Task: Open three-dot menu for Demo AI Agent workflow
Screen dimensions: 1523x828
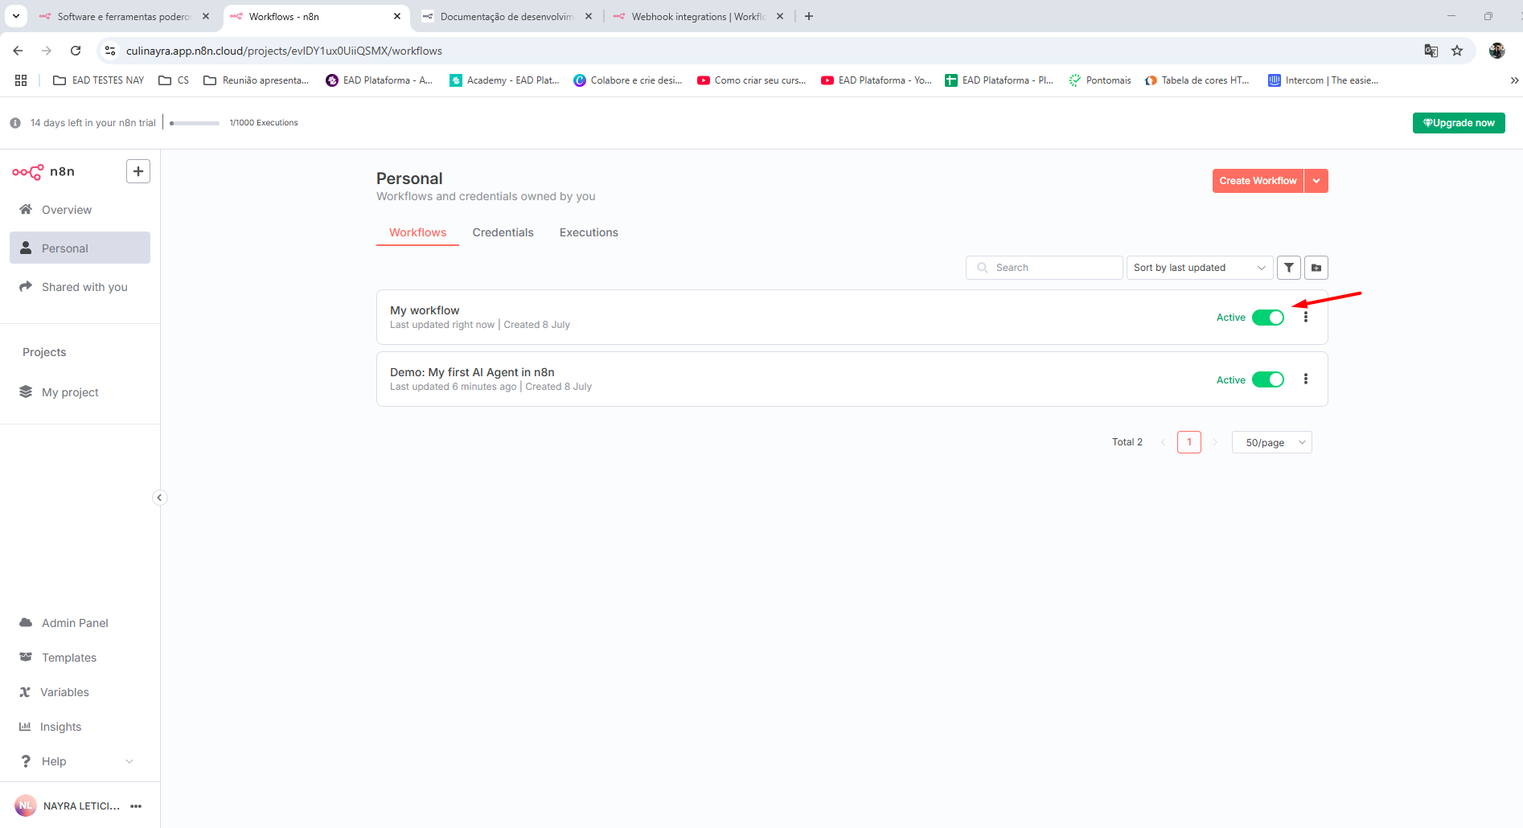Action: [1306, 379]
